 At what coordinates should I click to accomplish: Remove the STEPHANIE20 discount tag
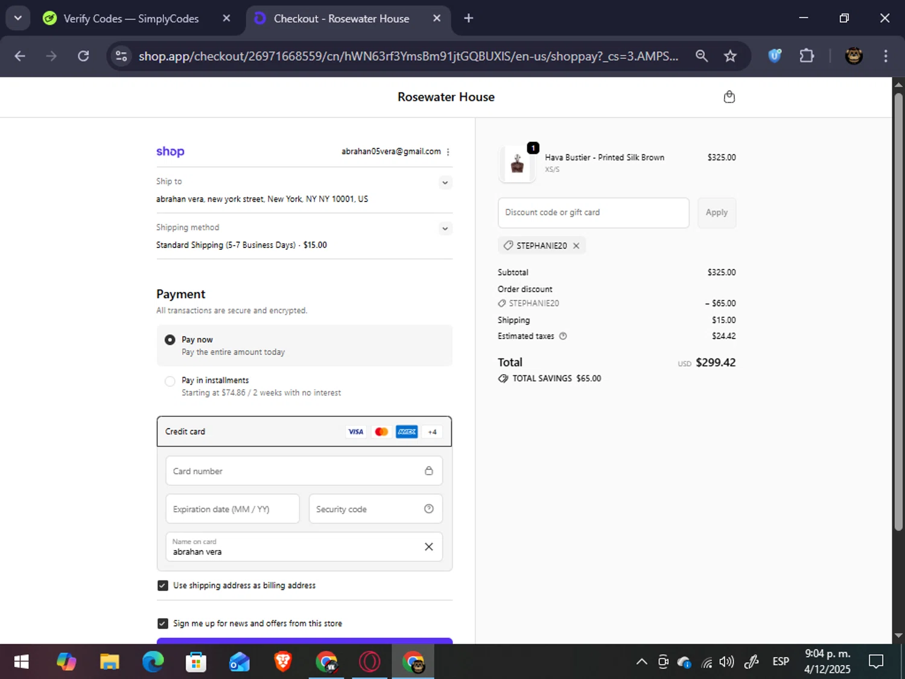(576, 246)
